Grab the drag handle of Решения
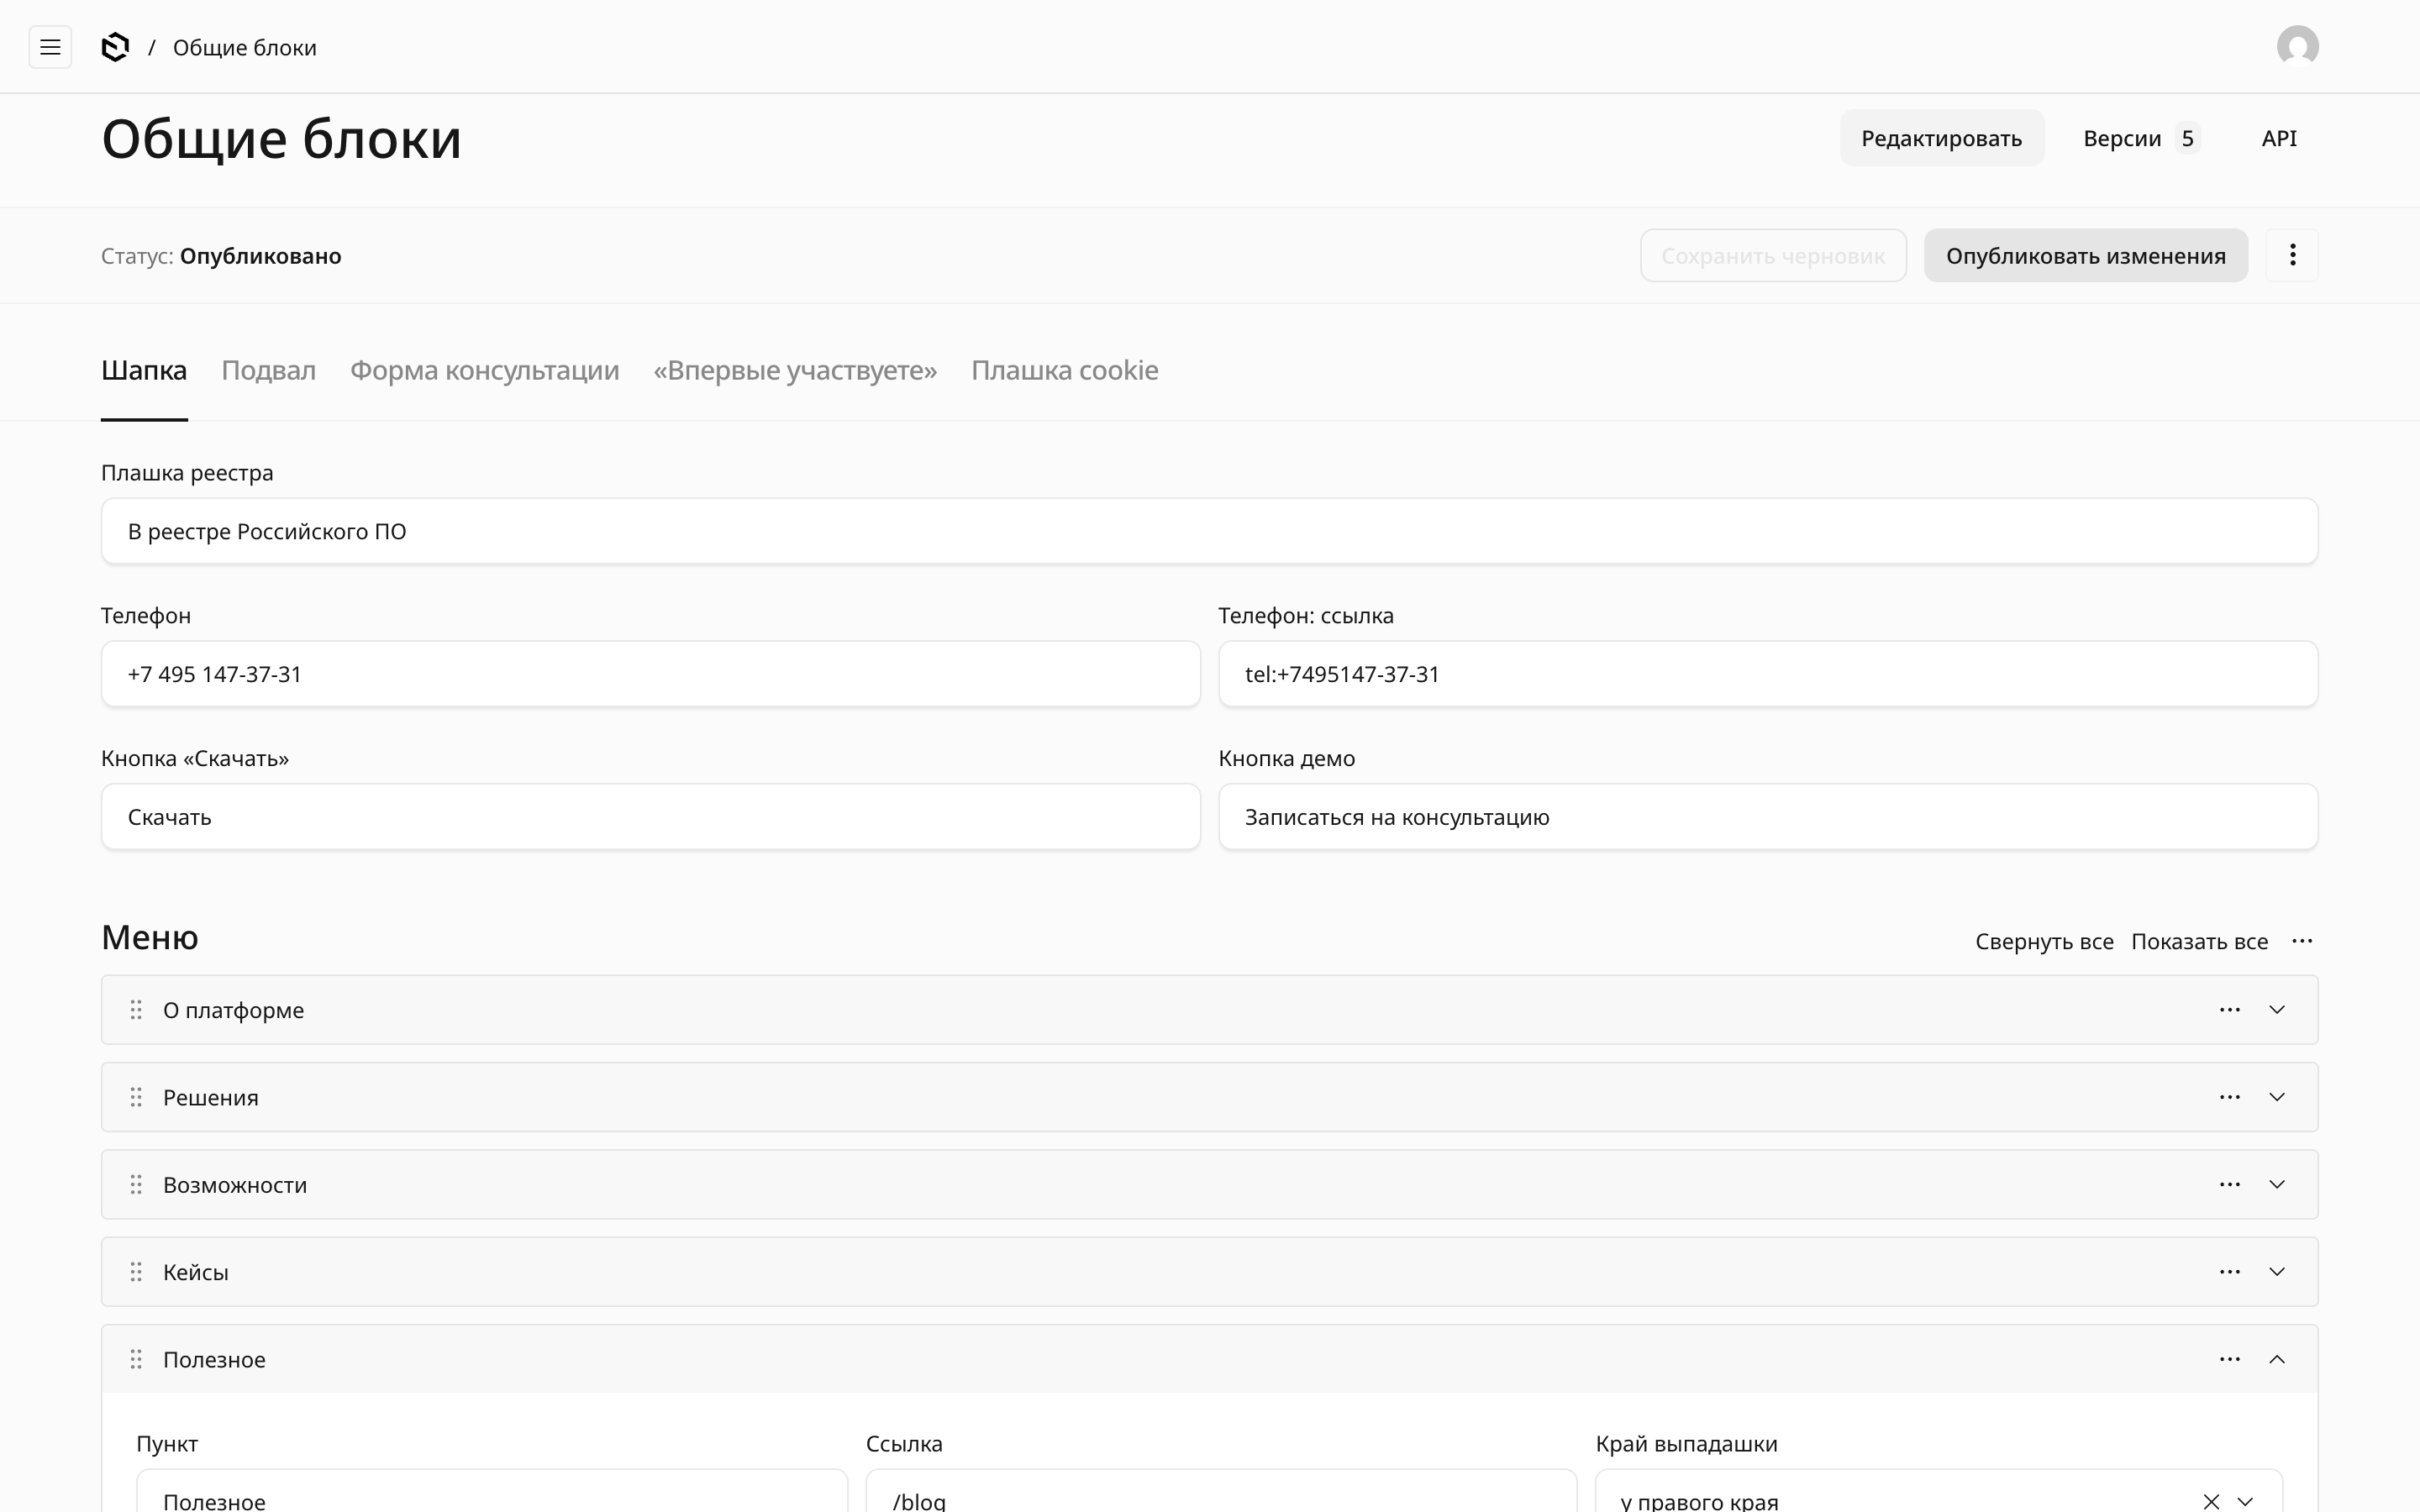 pos(136,1097)
